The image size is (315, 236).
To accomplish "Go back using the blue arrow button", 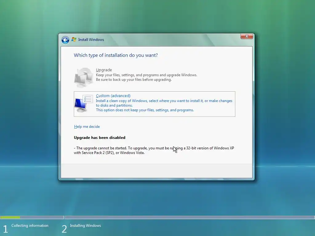I will click(65, 40).
